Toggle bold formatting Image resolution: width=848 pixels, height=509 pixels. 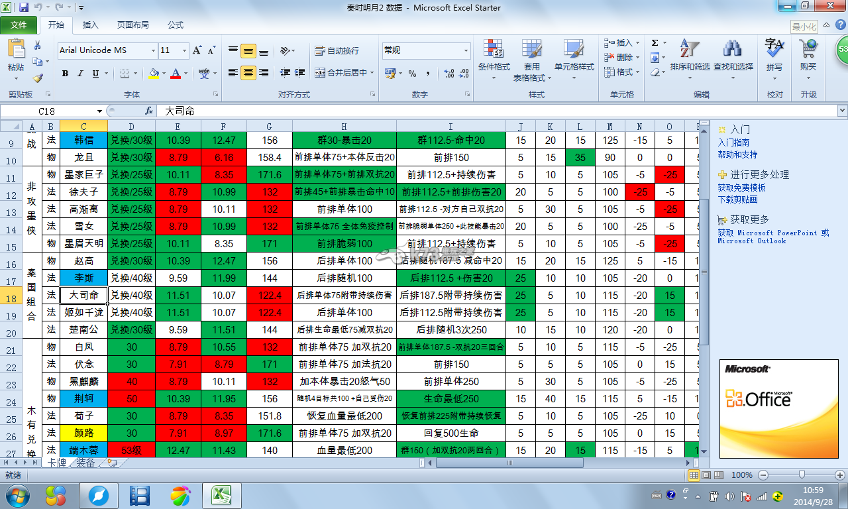[65, 74]
